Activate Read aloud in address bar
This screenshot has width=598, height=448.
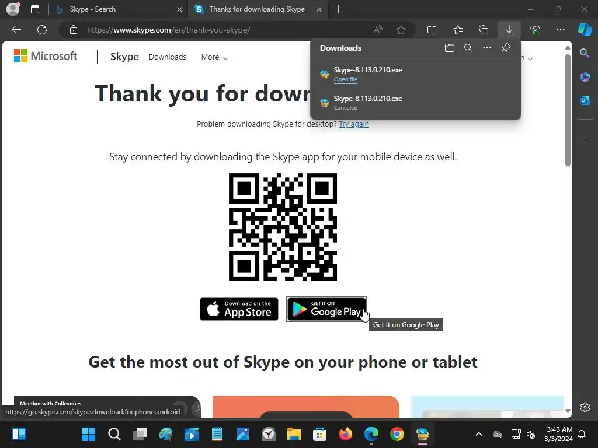click(378, 30)
